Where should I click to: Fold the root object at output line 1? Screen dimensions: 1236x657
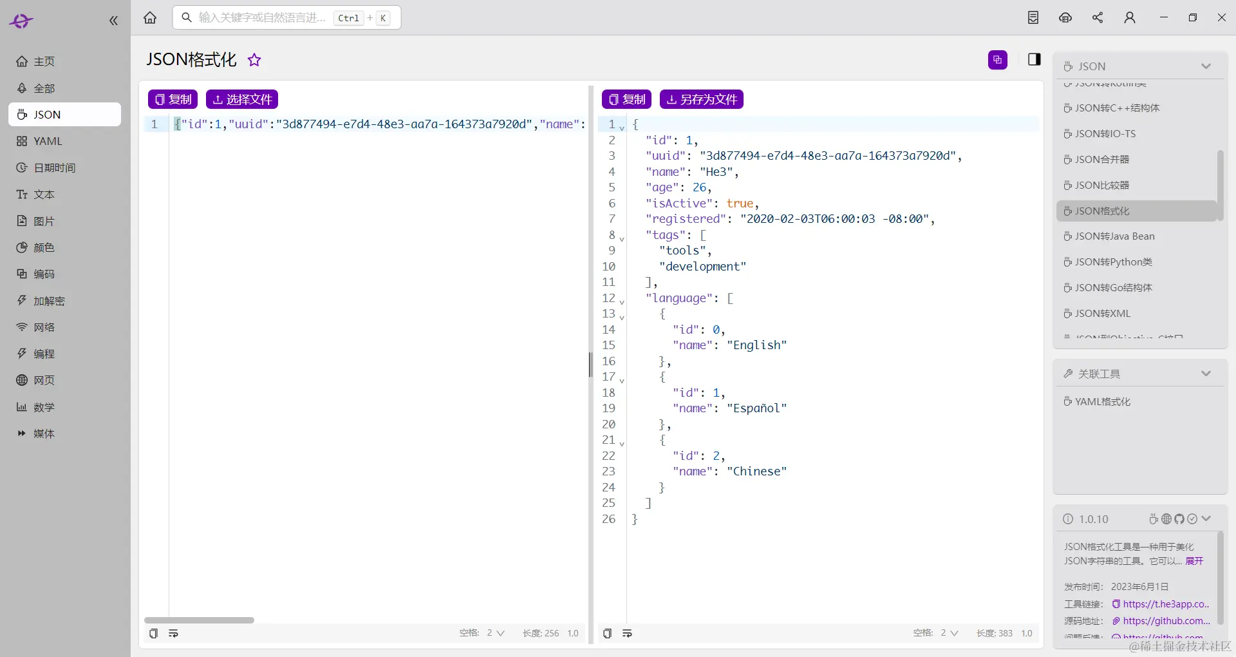click(622, 128)
